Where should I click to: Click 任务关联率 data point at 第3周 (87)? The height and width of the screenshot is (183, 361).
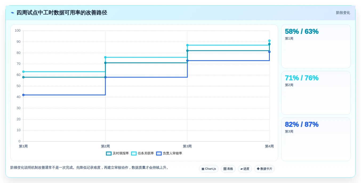[187, 45]
